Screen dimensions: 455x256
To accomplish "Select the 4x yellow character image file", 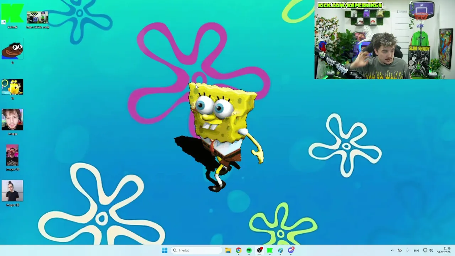I will tap(12, 89).
